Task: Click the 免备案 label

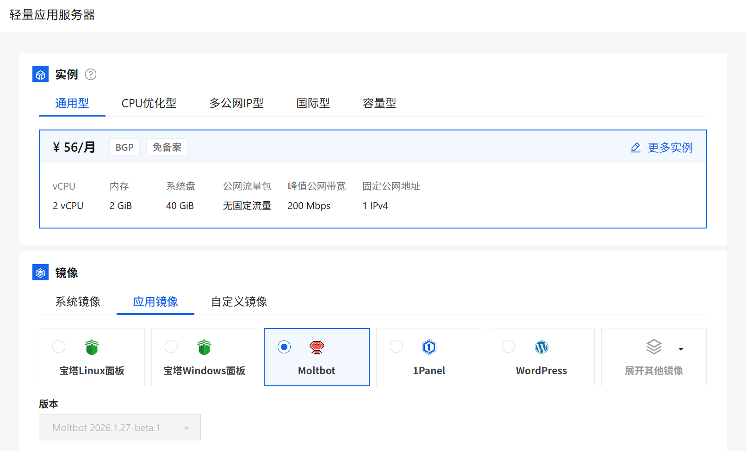Action: point(167,147)
